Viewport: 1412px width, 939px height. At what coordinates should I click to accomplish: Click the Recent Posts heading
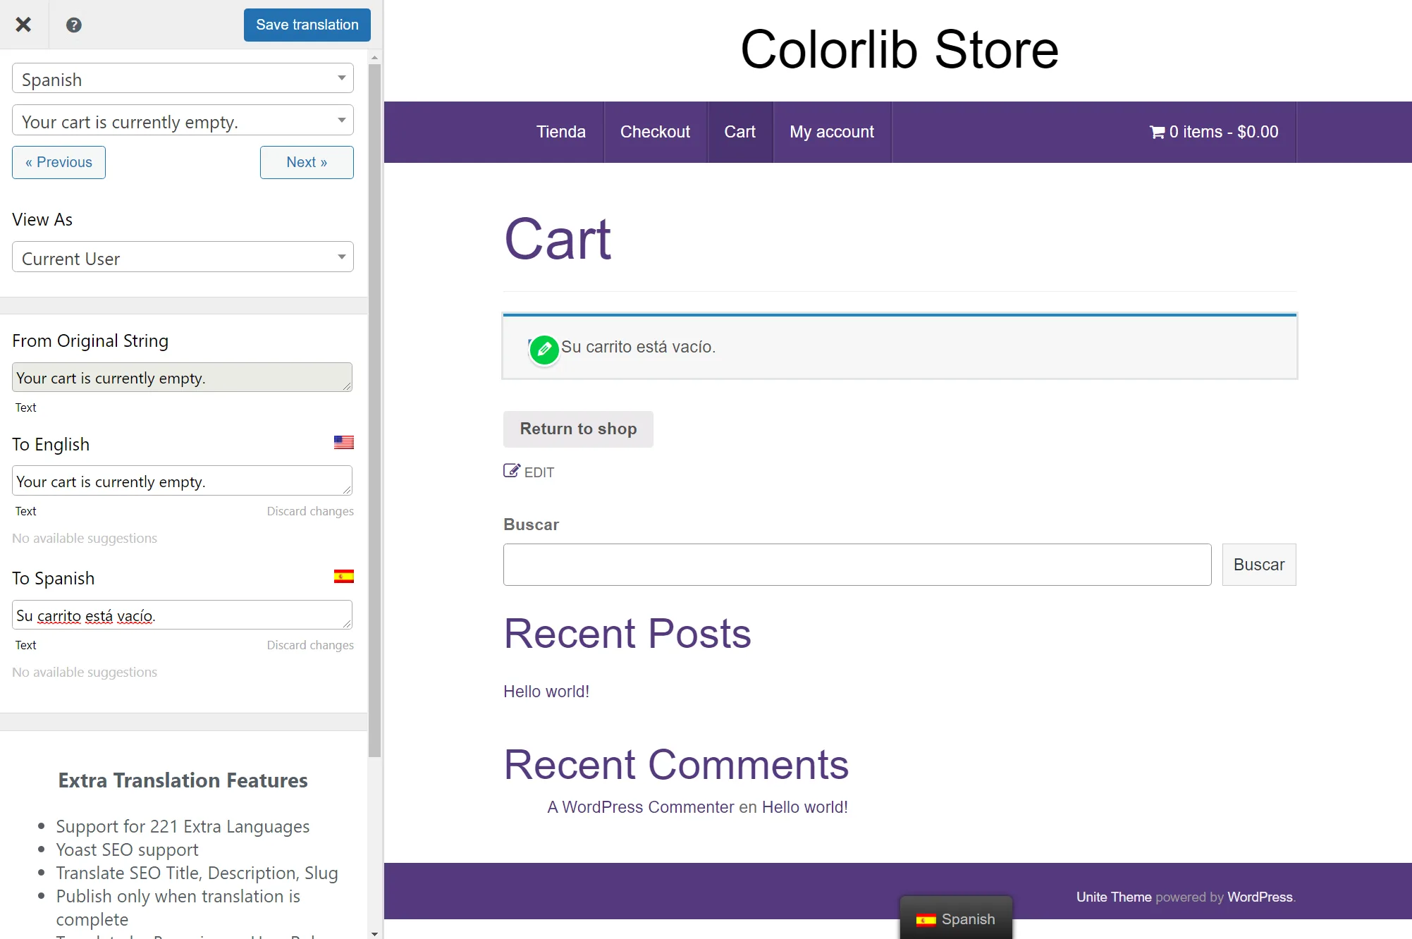coord(627,633)
